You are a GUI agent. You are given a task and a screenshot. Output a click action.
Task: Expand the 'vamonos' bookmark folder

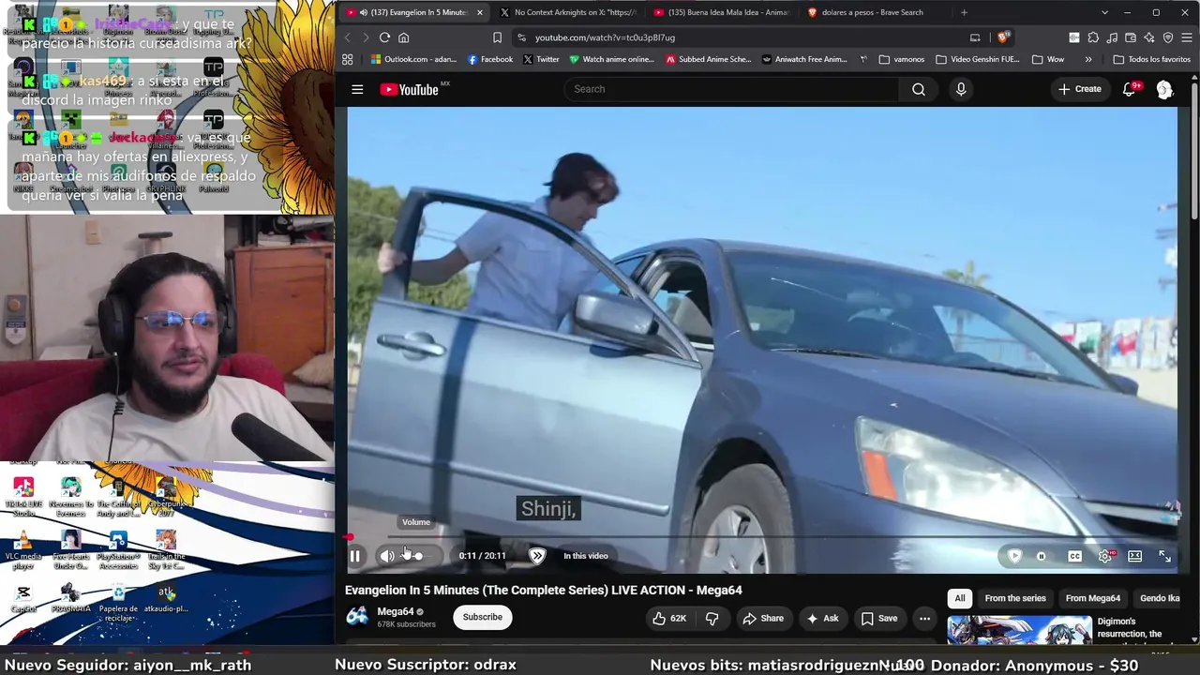click(x=902, y=59)
